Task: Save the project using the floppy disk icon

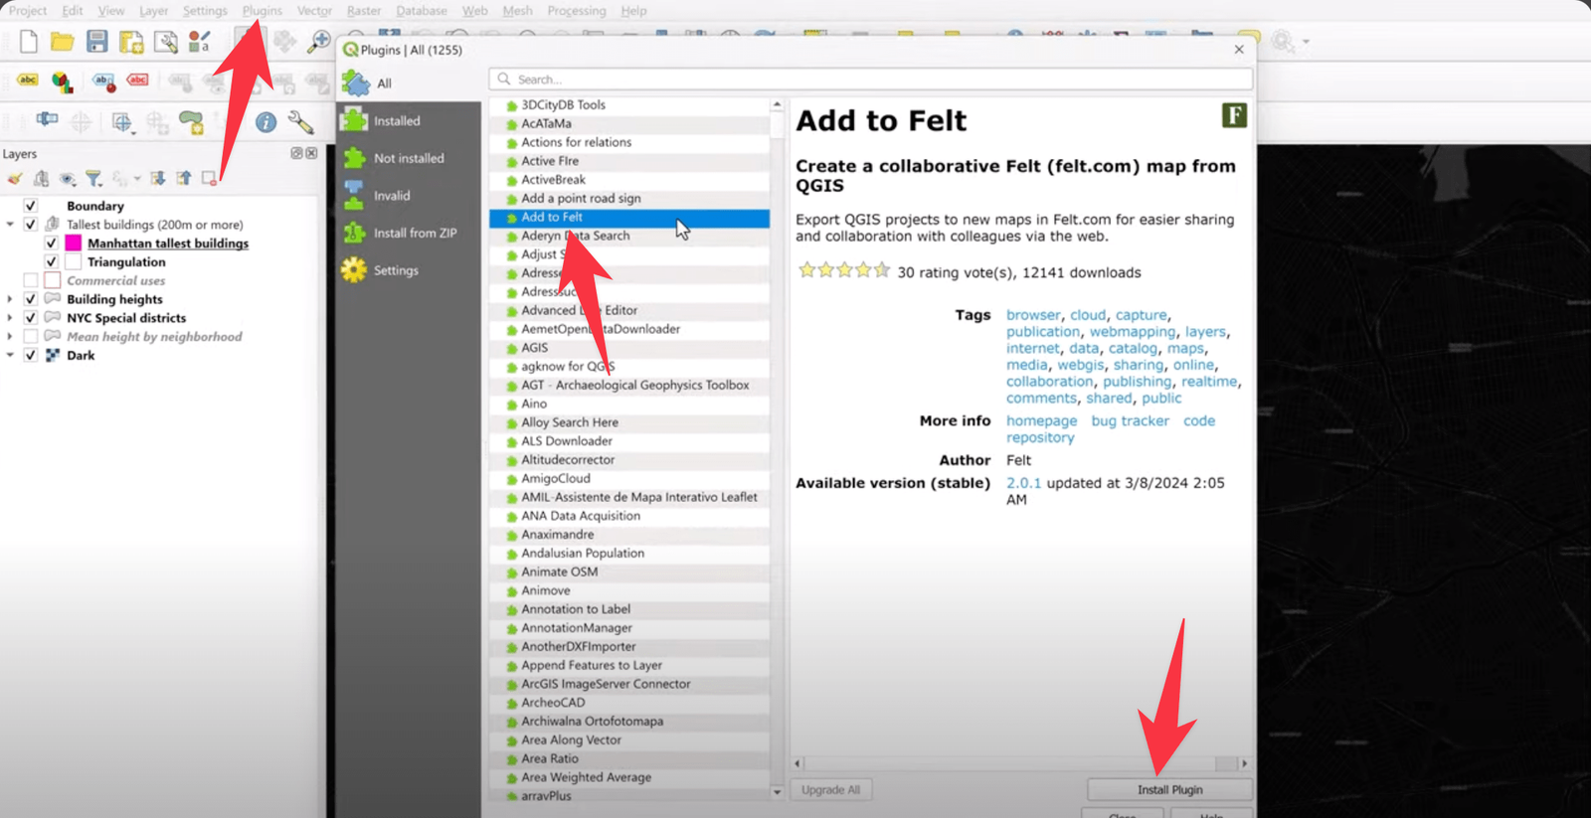Action: (x=96, y=42)
